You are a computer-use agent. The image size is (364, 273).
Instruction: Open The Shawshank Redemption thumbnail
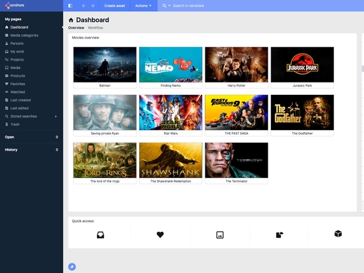click(x=170, y=160)
